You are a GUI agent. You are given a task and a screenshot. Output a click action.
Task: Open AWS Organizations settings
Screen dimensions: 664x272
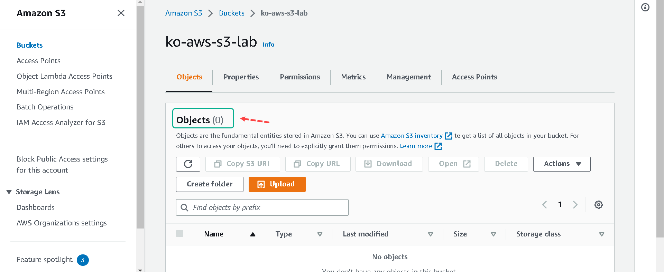pos(62,223)
